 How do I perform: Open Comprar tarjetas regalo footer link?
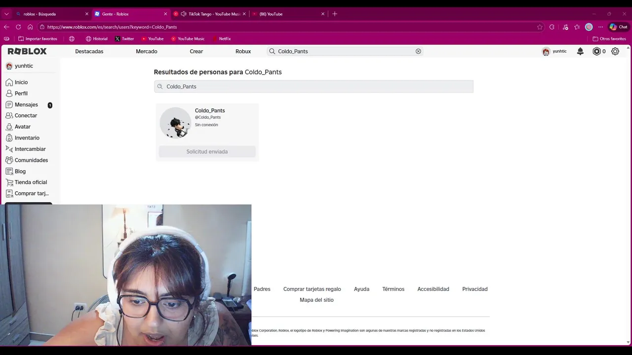pyautogui.click(x=312, y=289)
